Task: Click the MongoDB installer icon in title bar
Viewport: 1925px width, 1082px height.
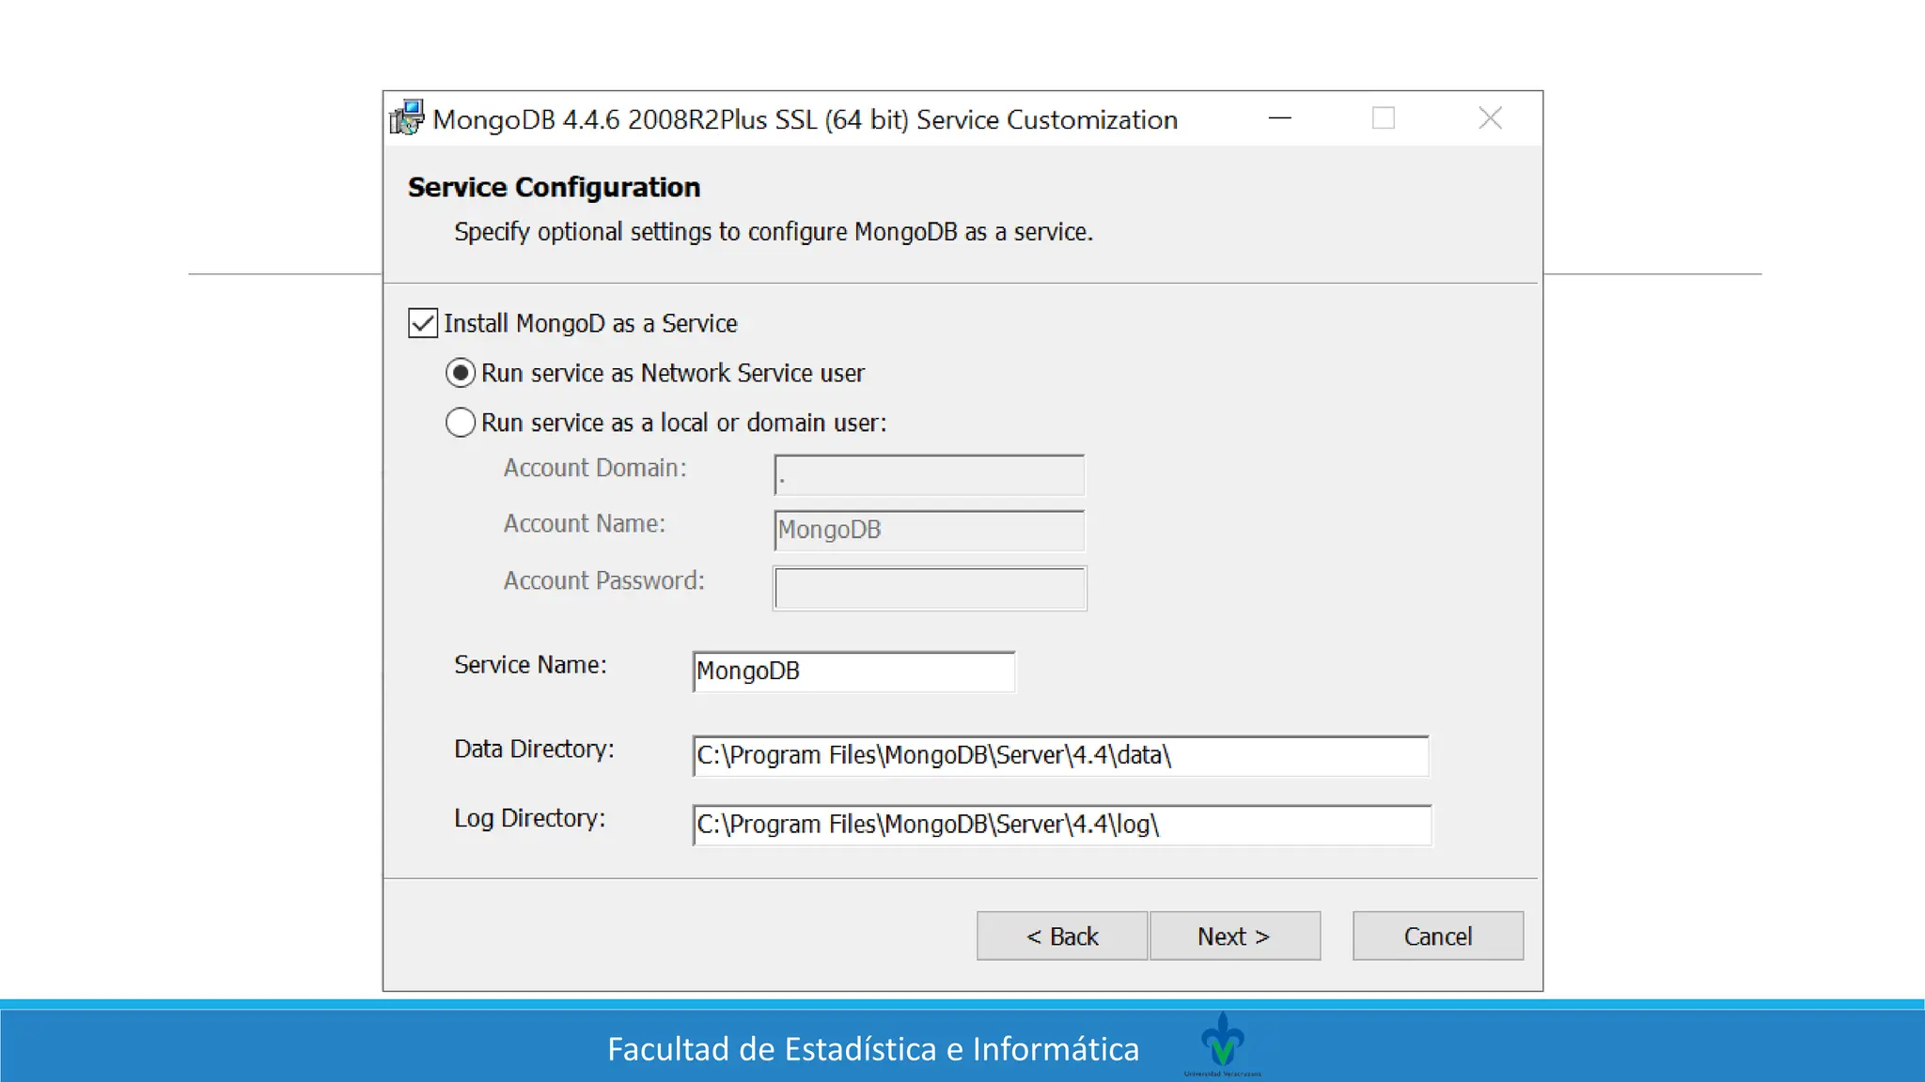Action: tap(407, 118)
